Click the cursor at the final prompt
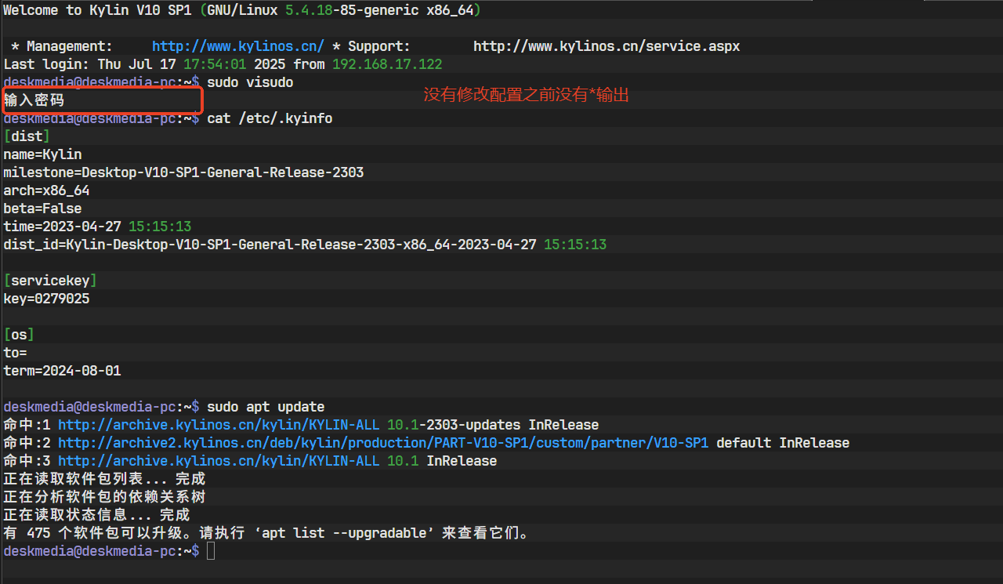 pyautogui.click(x=211, y=551)
